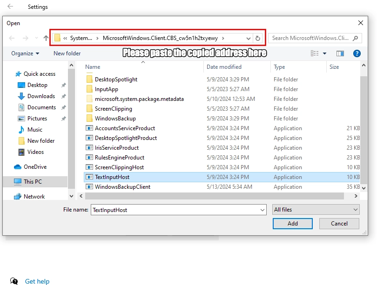377x285 pixels.
Task: Sort files by clicking Name column header
Action: tap(93, 67)
